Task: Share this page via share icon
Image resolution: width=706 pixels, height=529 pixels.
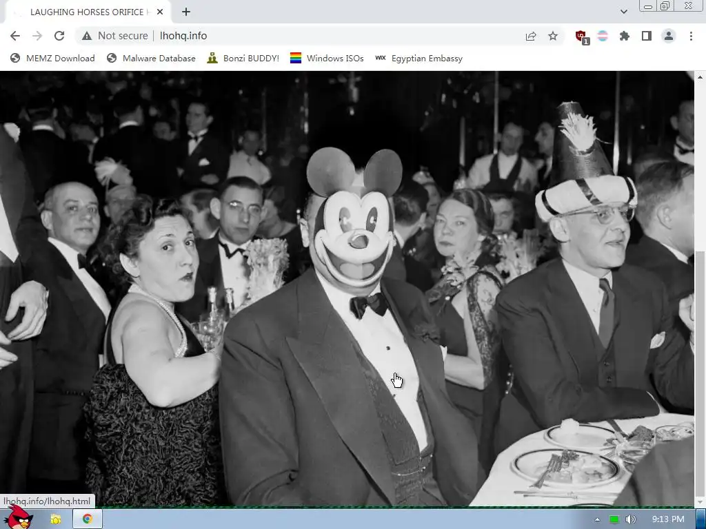Action: pyautogui.click(x=531, y=36)
